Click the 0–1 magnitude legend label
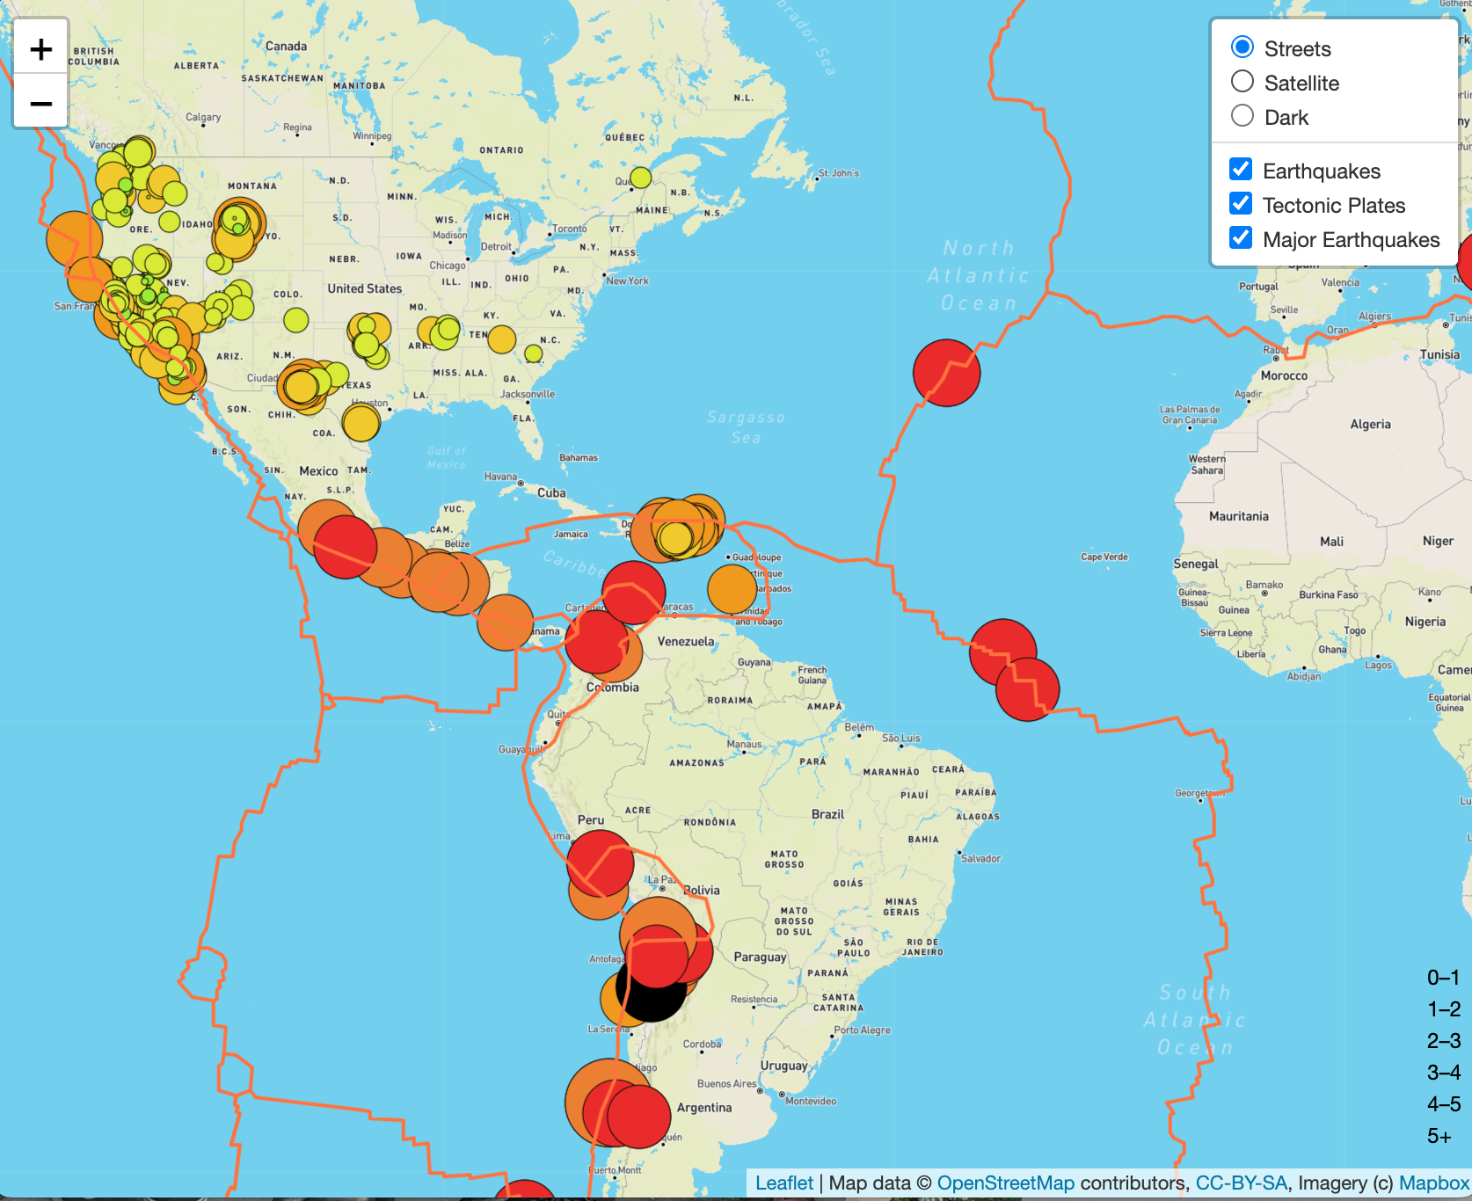 1442,976
